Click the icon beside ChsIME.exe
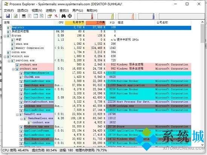This screenshot has width=207, height=155. tap(21, 77)
